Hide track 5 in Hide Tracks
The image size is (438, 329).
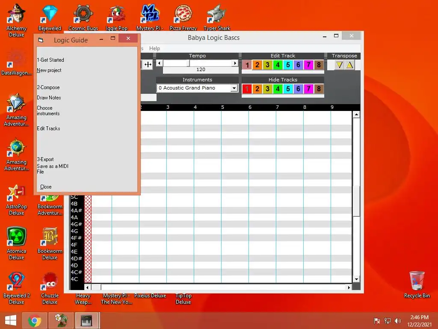[288, 89]
